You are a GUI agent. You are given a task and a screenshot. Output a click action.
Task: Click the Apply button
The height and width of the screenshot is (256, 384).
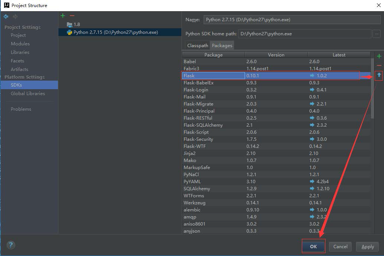(x=368, y=246)
